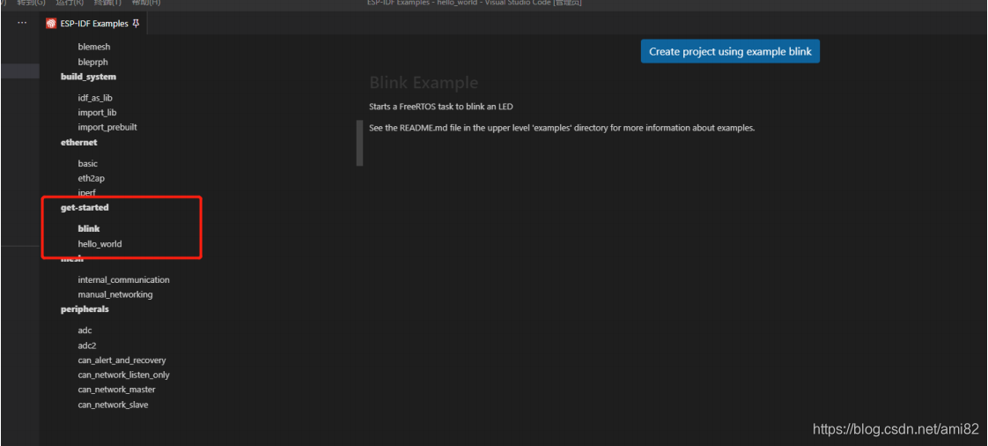Click the 'See the README.md file' paragraph
The image size is (988, 446).
tap(562, 128)
